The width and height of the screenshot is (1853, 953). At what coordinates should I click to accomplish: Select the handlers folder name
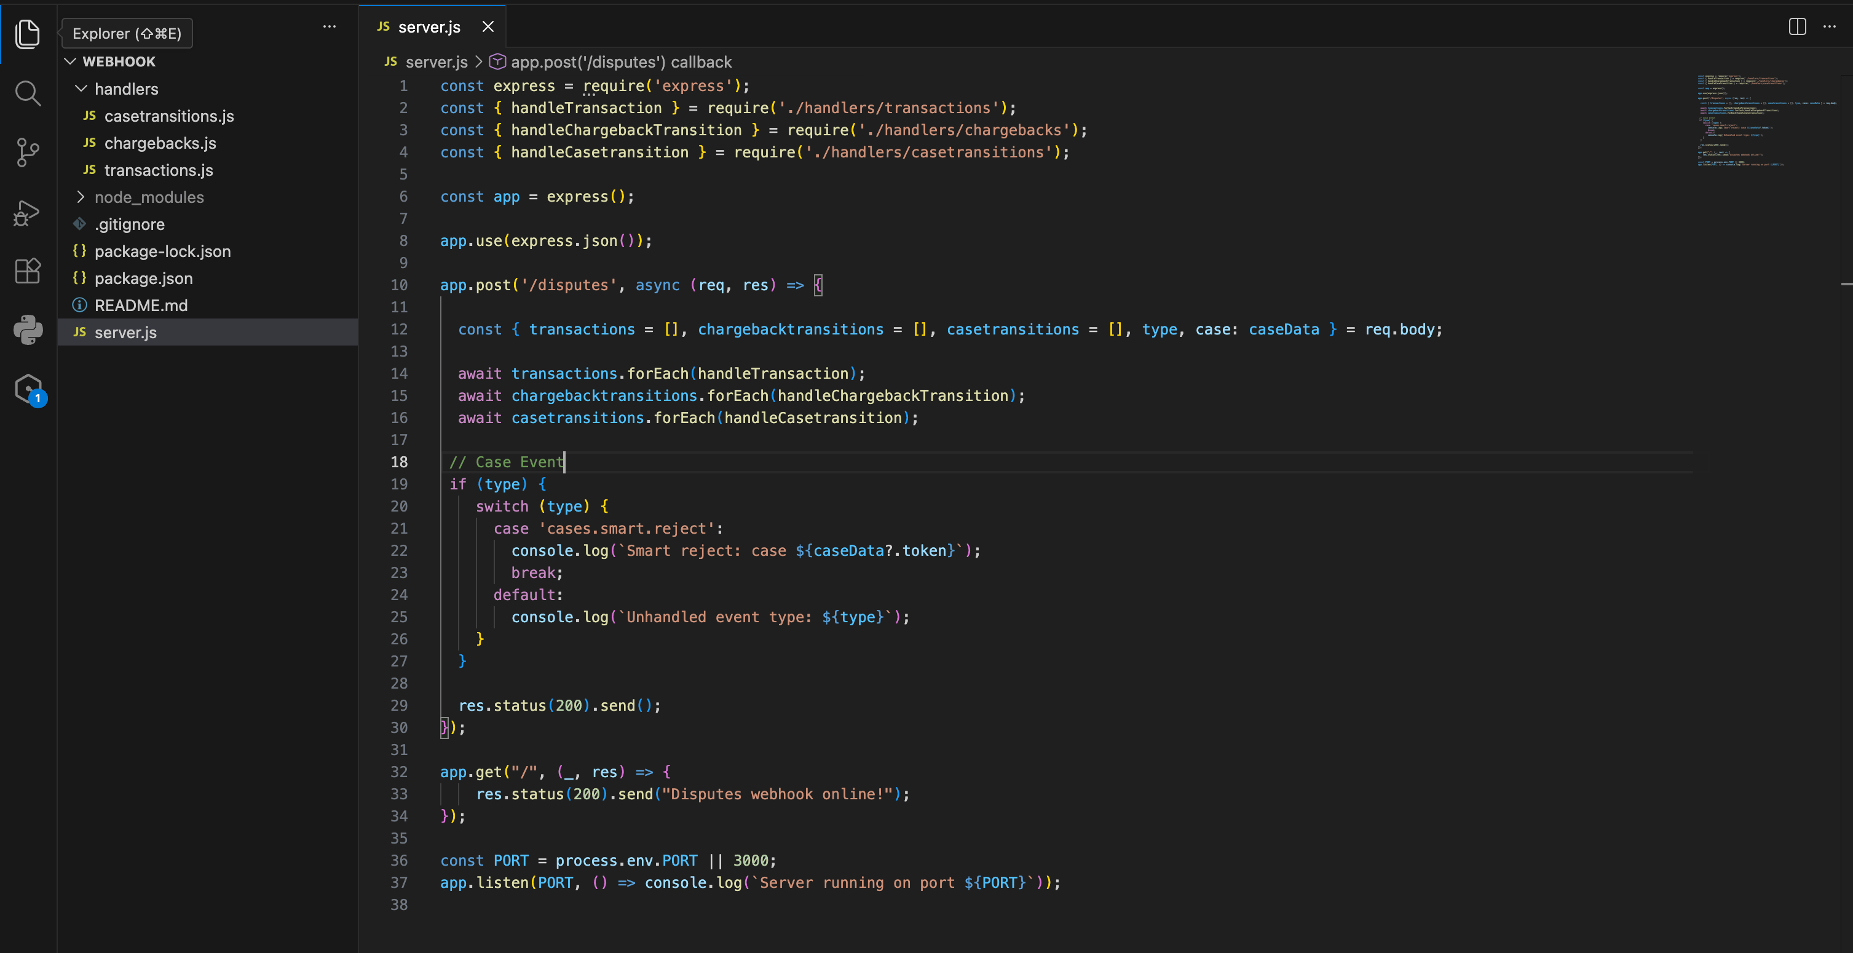pyautogui.click(x=127, y=89)
